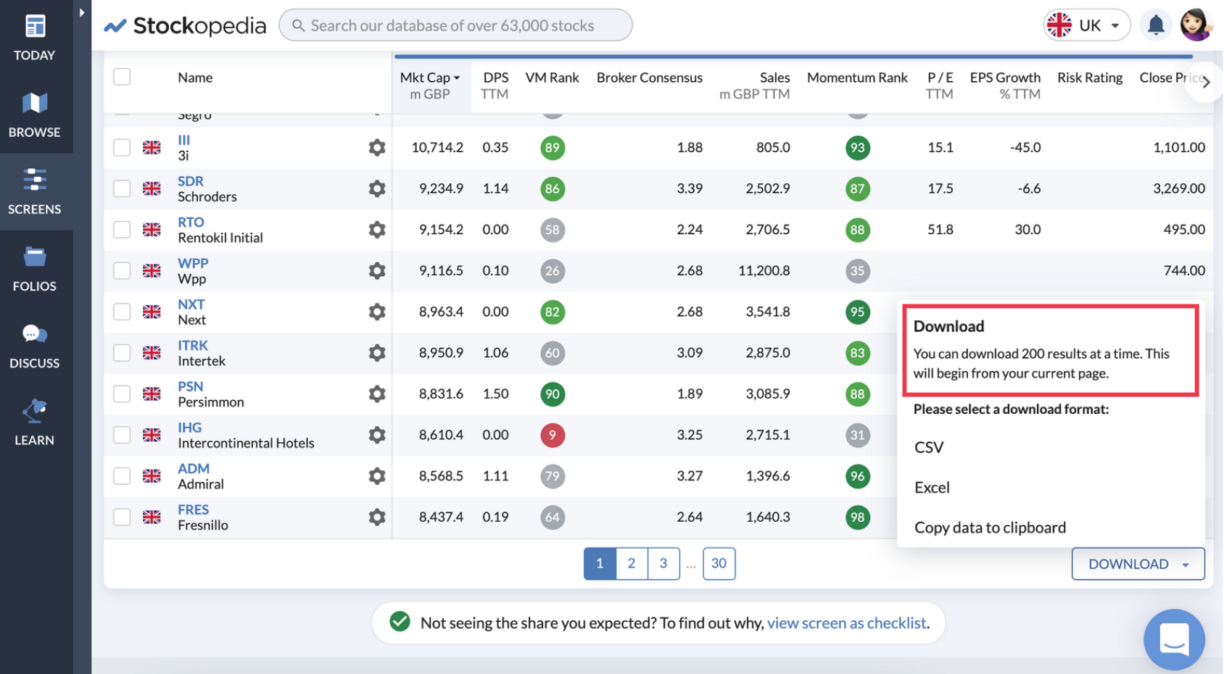Click the Broker Consensus column header
This screenshot has width=1224, height=674.
[x=650, y=78]
